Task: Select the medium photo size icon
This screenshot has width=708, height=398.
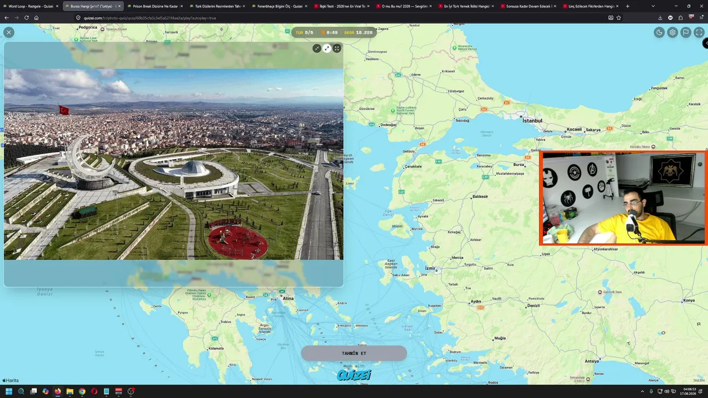Action: [x=327, y=49]
